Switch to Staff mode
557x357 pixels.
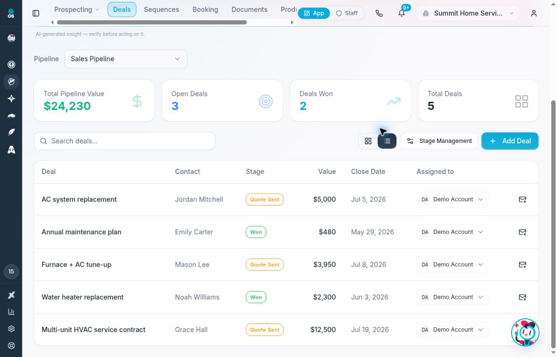347,13
